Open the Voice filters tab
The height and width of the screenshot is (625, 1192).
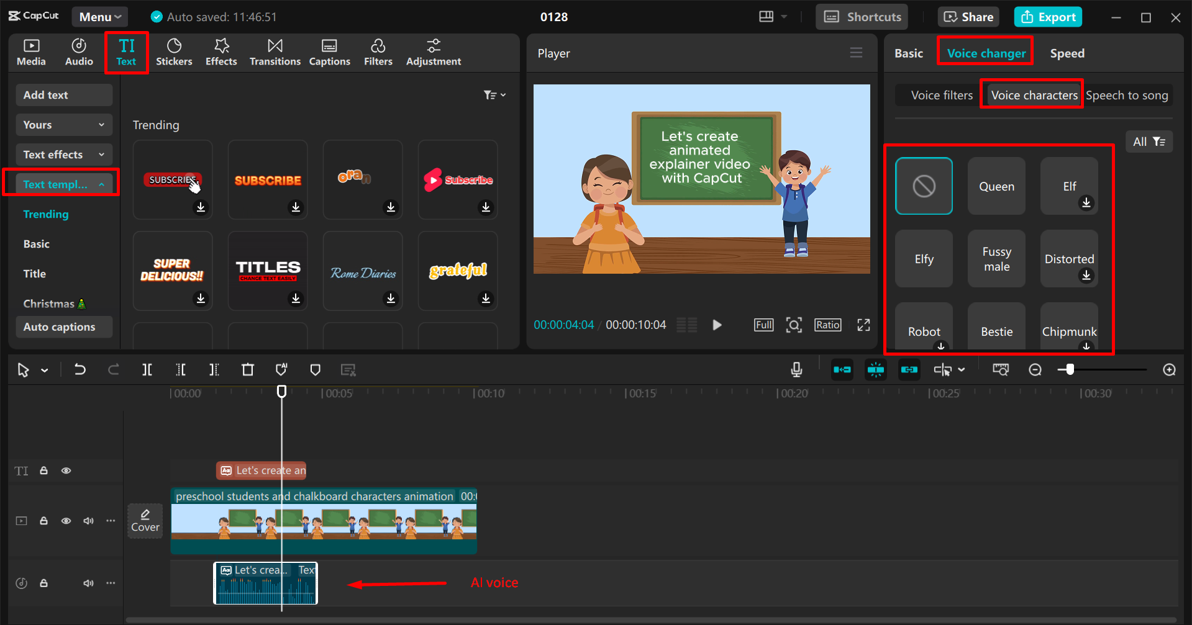941,94
